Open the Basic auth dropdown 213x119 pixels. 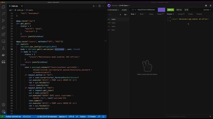click(142, 14)
